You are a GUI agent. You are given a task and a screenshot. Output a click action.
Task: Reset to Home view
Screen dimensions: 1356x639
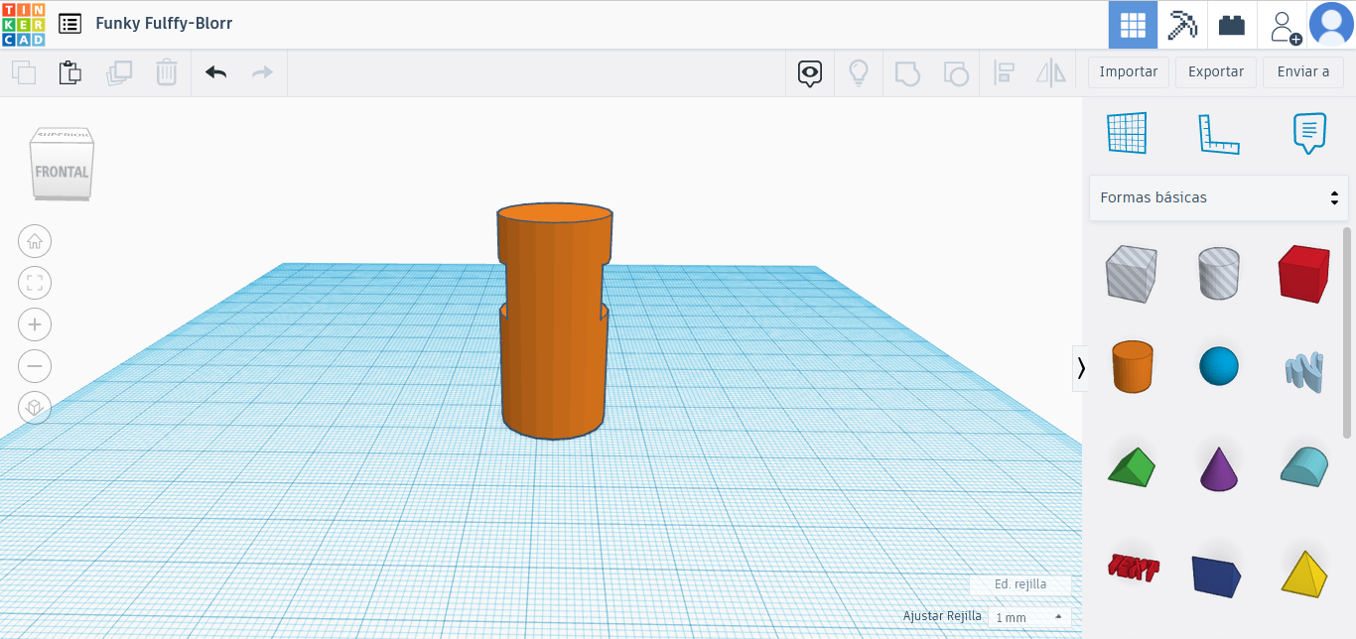35,241
